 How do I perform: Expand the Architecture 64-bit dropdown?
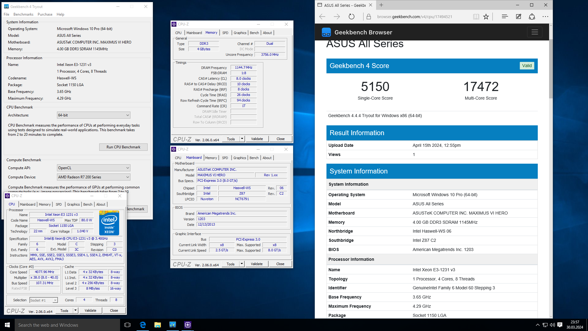(x=94, y=115)
